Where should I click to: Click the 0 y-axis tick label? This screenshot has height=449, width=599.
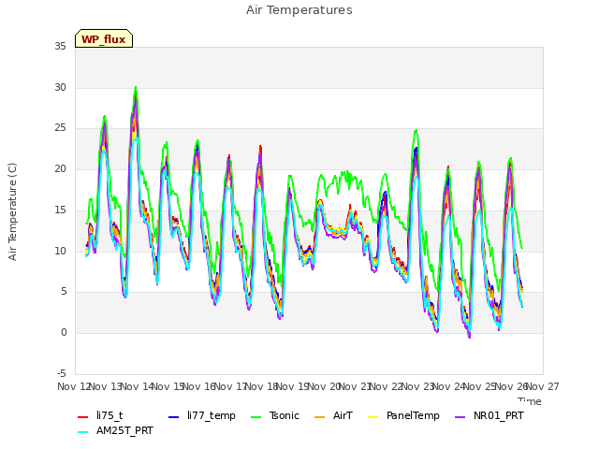pyautogui.click(x=64, y=333)
